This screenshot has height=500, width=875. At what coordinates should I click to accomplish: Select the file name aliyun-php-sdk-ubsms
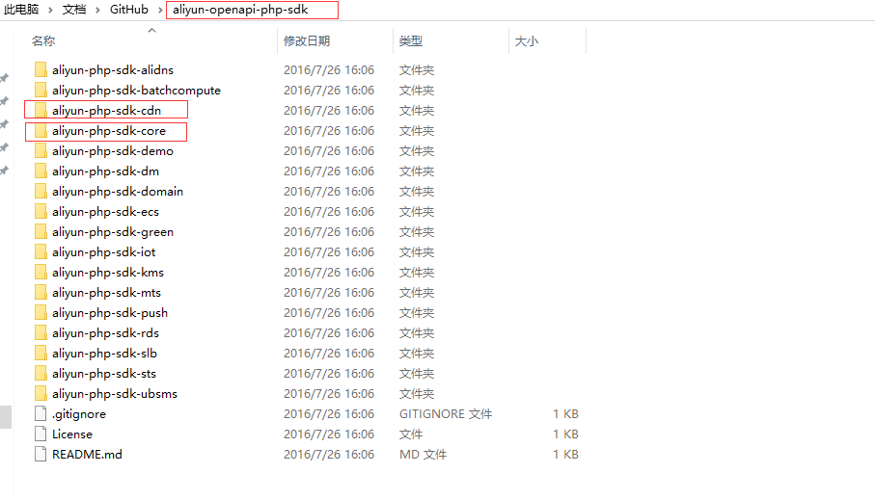pos(115,393)
